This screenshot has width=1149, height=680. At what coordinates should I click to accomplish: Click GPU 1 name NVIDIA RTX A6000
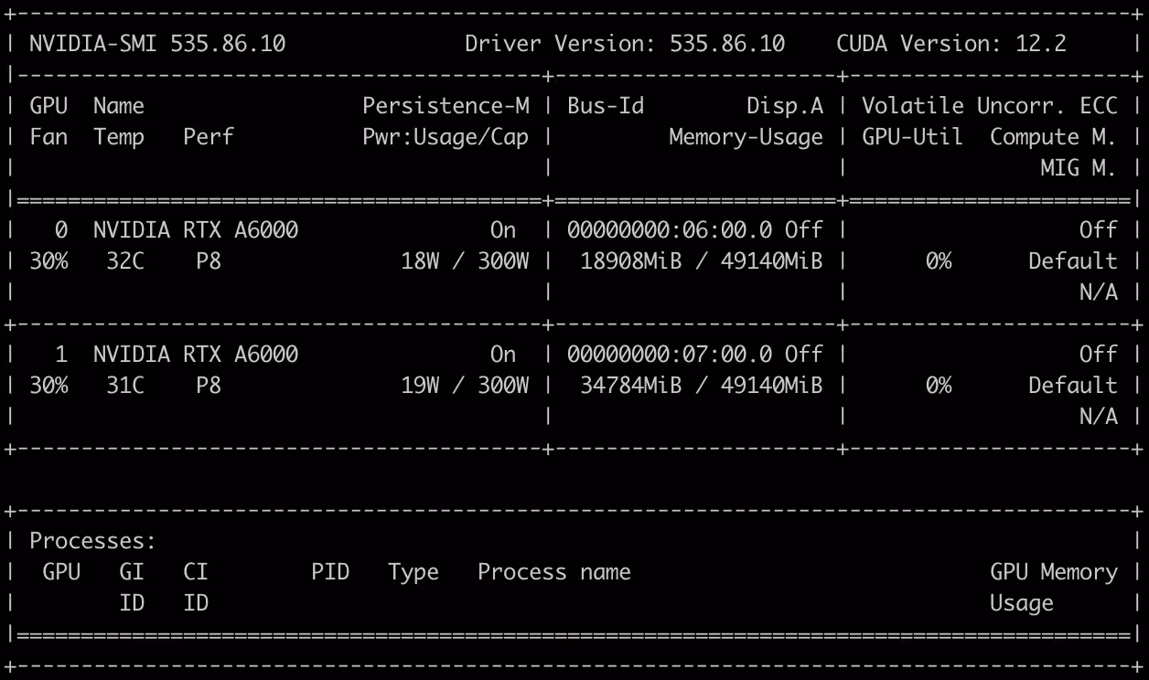pyautogui.click(x=196, y=355)
